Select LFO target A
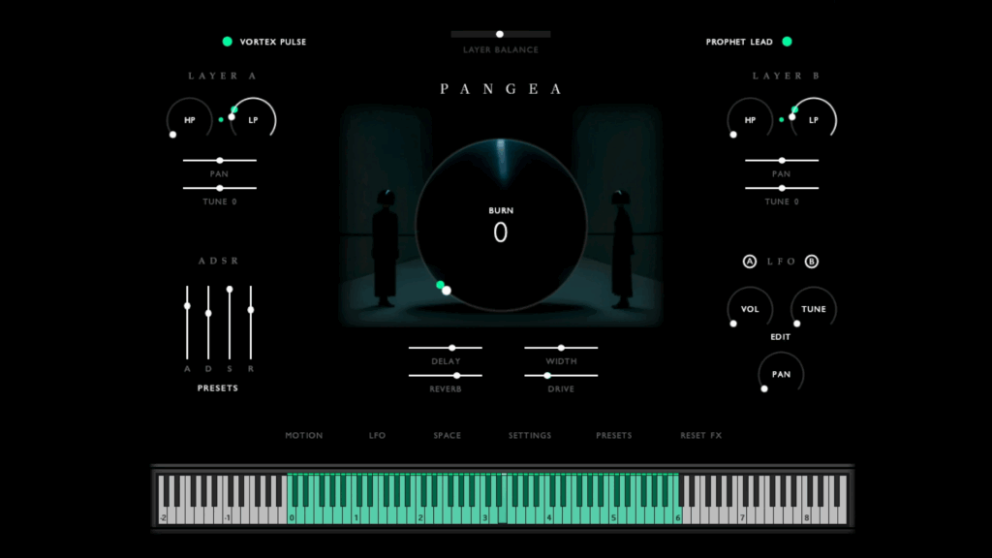The height and width of the screenshot is (558, 992). (x=750, y=262)
